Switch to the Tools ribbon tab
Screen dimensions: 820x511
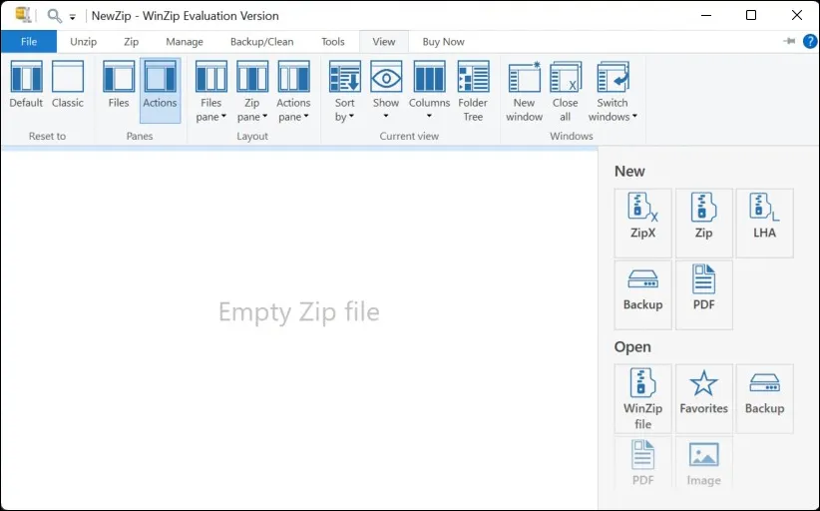tap(332, 41)
